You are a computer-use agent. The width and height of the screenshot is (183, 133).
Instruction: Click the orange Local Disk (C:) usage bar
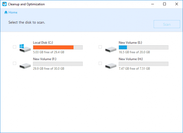[x=53, y=47]
